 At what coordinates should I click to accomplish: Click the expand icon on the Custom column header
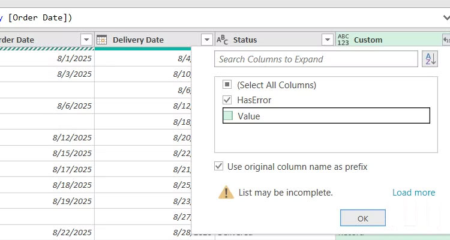(x=446, y=40)
